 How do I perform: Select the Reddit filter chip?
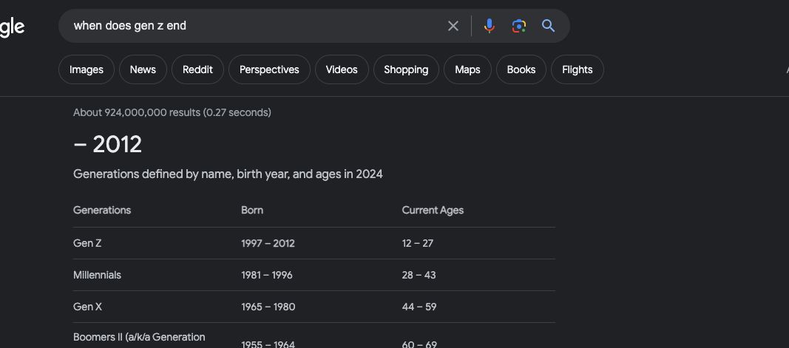pyautogui.click(x=197, y=69)
